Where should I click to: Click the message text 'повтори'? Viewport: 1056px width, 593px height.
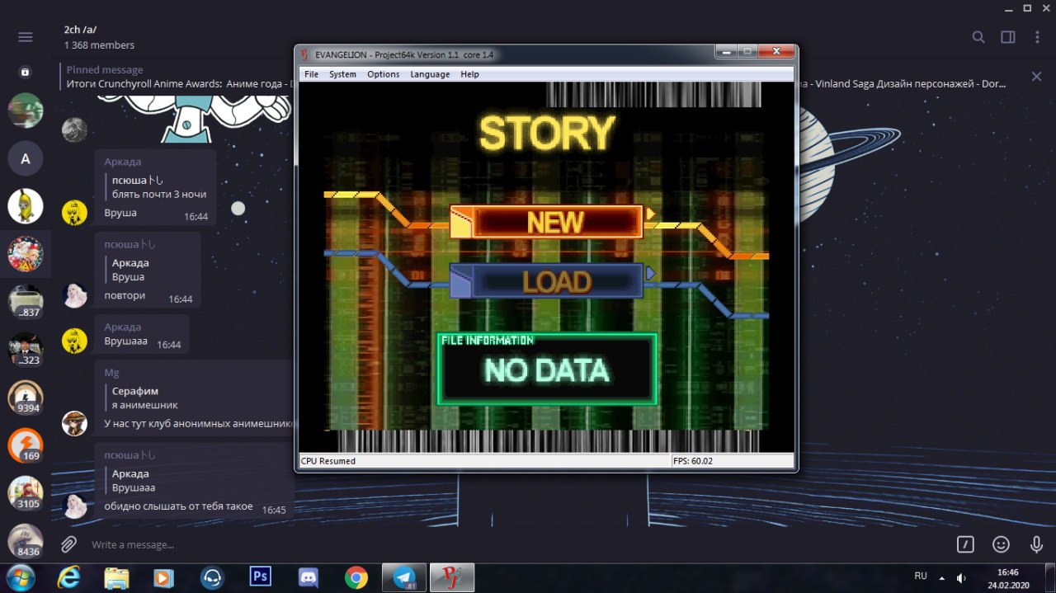point(125,295)
